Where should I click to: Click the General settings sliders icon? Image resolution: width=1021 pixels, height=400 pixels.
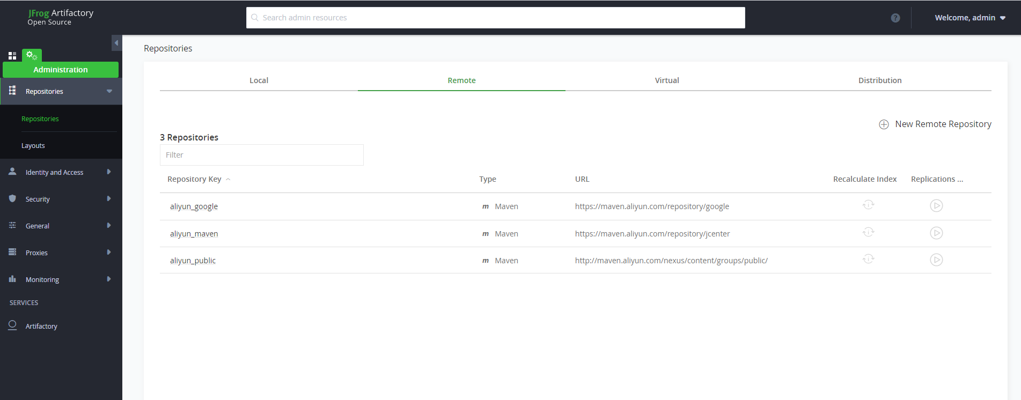point(12,225)
